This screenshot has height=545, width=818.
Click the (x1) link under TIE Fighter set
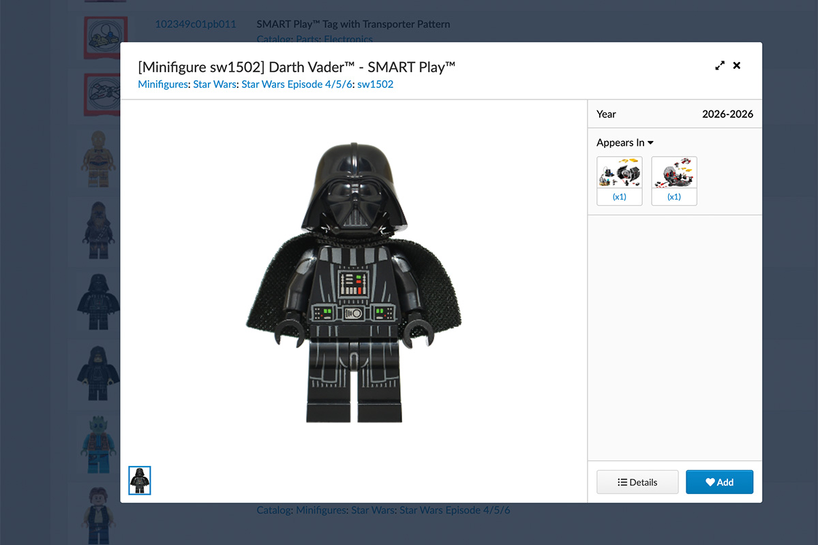[619, 197]
